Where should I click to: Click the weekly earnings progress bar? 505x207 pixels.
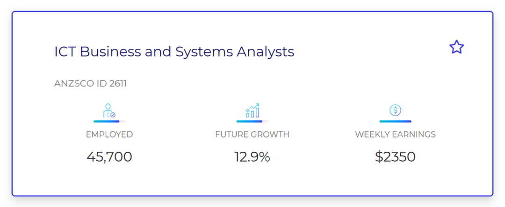(x=395, y=121)
